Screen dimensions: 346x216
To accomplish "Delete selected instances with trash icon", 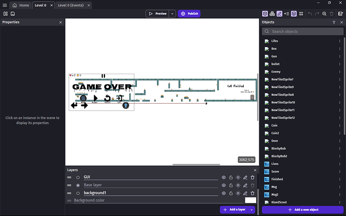I will (x=331, y=14).
